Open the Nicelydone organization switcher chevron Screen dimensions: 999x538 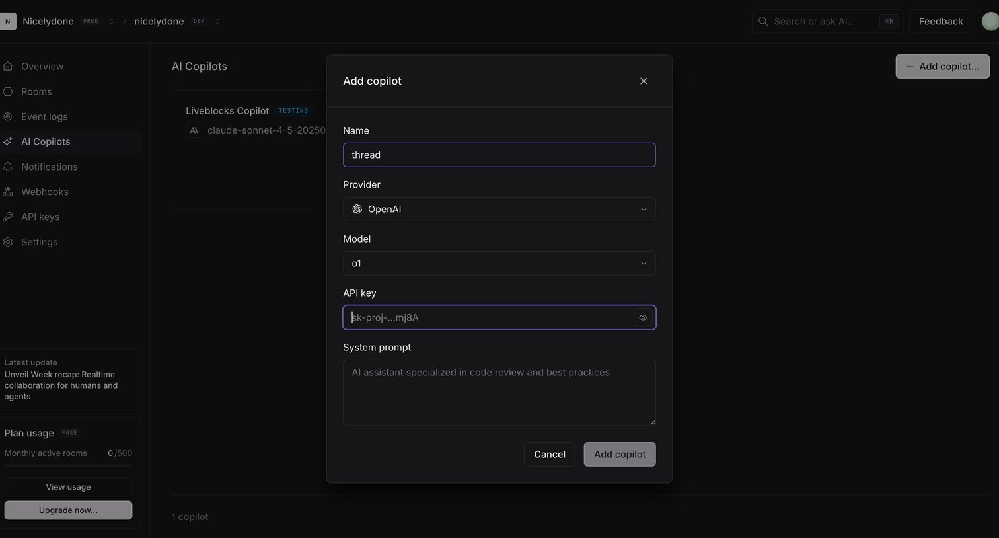point(111,21)
